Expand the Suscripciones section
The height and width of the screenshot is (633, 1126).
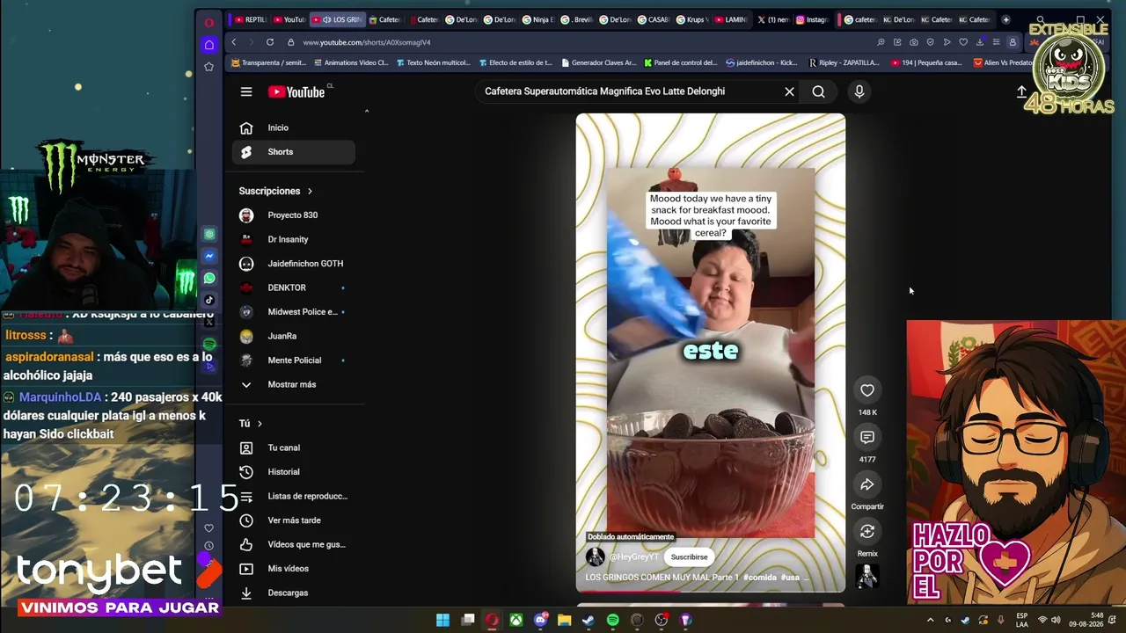tap(275, 191)
